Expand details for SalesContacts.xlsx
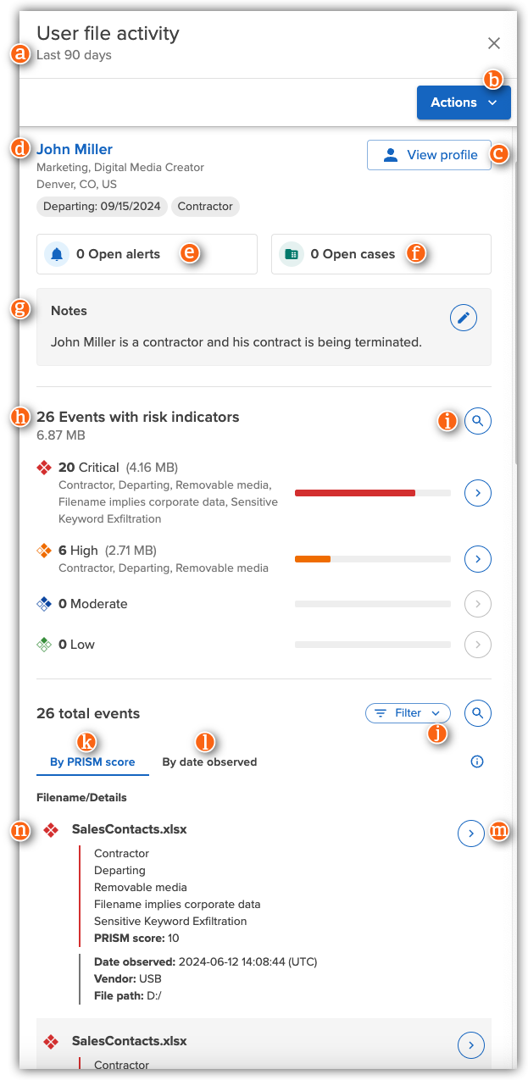The height and width of the screenshot is (1080, 528). click(470, 834)
